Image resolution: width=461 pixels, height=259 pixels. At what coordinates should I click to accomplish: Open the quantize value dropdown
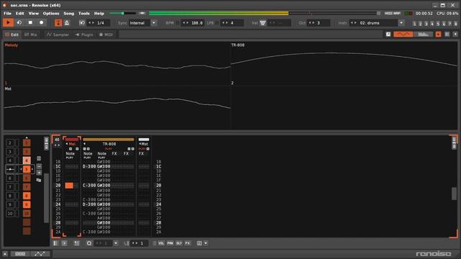click(x=116, y=243)
